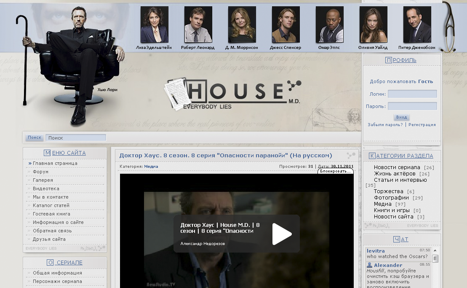Open the Забыли пароль? link
The height and width of the screenshot is (288, 467).
click(x=385, y=125)
